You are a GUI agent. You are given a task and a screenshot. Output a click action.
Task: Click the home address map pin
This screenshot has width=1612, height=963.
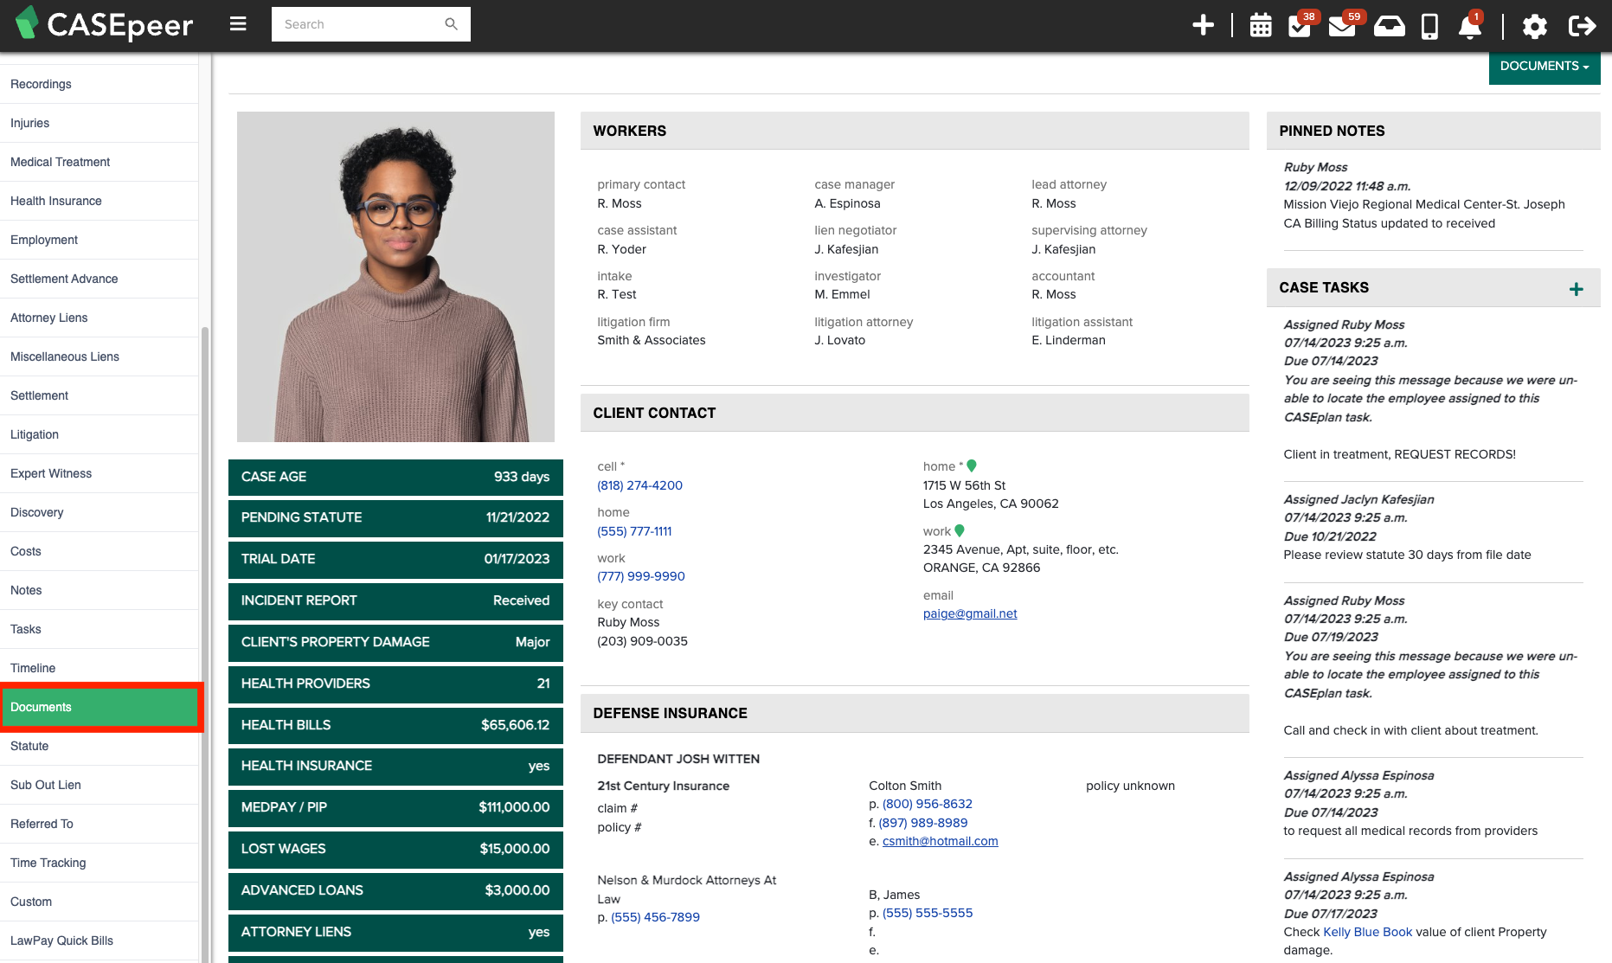[x=972, y=466]
